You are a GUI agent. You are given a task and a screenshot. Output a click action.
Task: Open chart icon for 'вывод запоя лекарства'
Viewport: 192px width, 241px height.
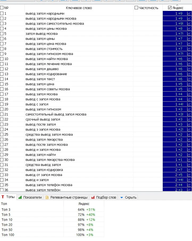[x=189, y=140]
